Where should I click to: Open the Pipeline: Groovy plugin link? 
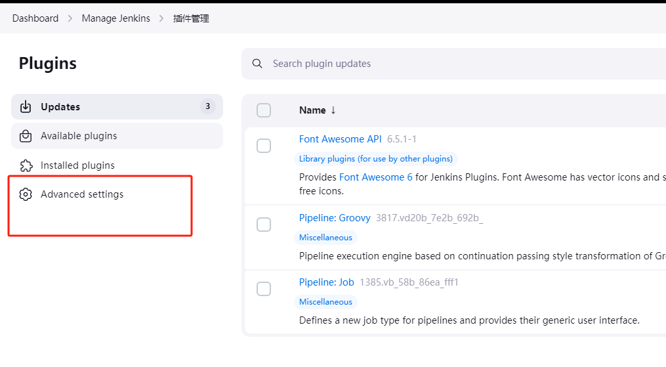point(335,218)
